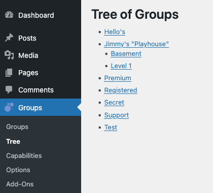
Task: Open the Premium group link
Action: [118, 78]
